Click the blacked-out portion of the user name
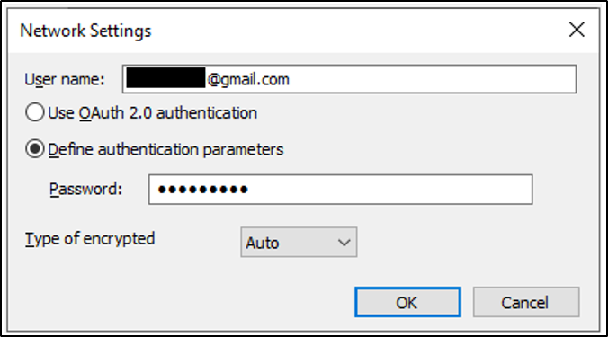This screenshot has height=337, width=608. [x=165, y=77]
